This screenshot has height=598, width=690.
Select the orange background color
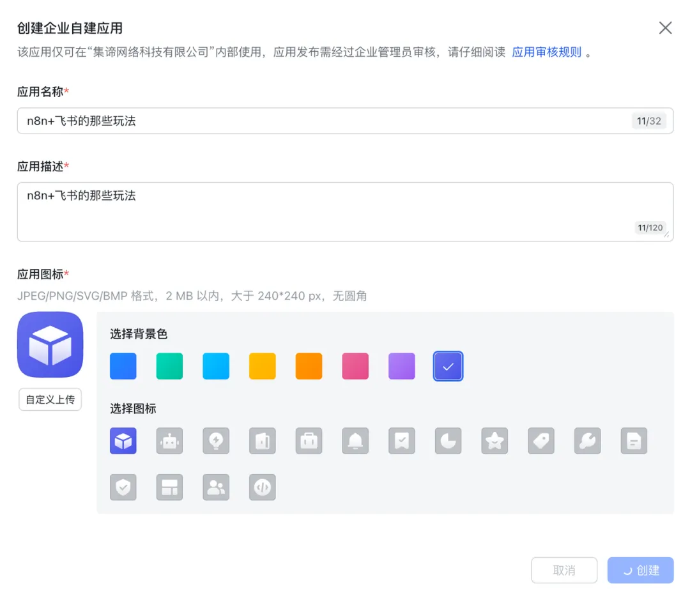pos(309,367)
